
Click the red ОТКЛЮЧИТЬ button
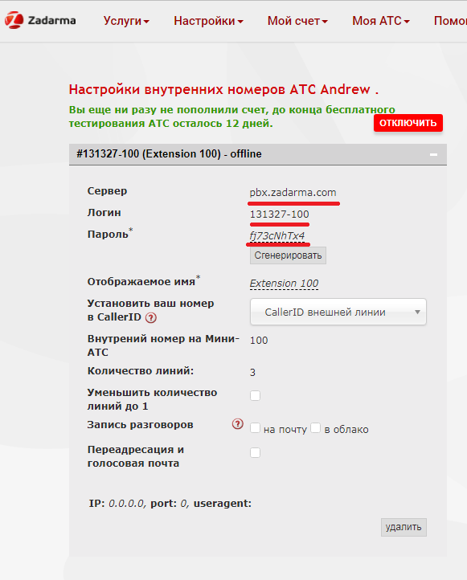(x=408, y=123)
